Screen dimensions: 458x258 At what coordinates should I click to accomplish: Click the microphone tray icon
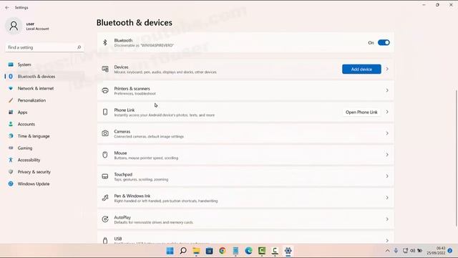[396, 251]
